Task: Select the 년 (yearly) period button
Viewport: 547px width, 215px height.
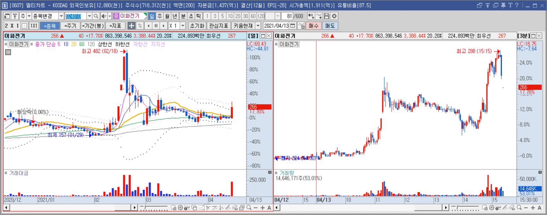Action: click(x=175, y=16)
